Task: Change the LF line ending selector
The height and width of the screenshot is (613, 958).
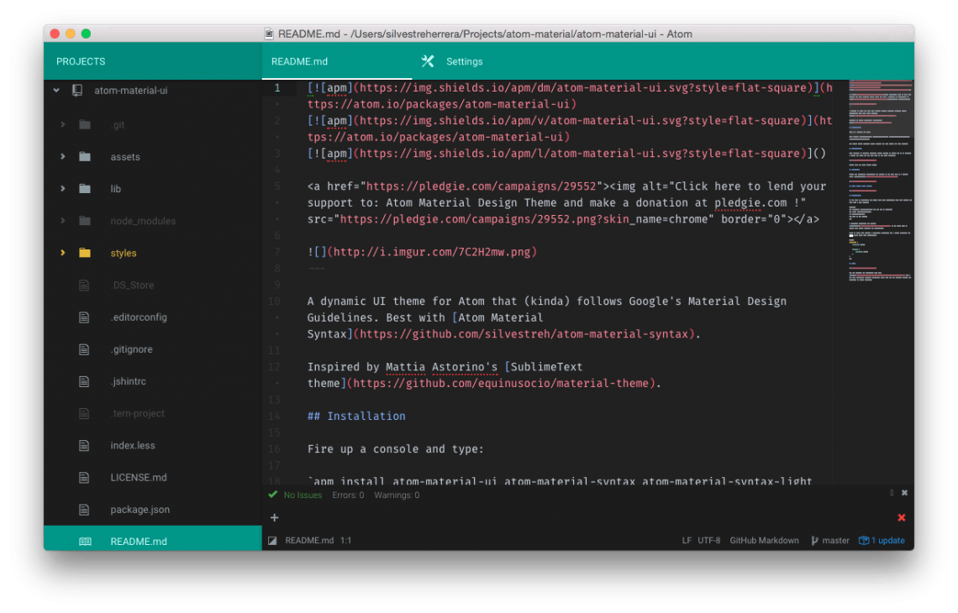Action: pos(687,540)
